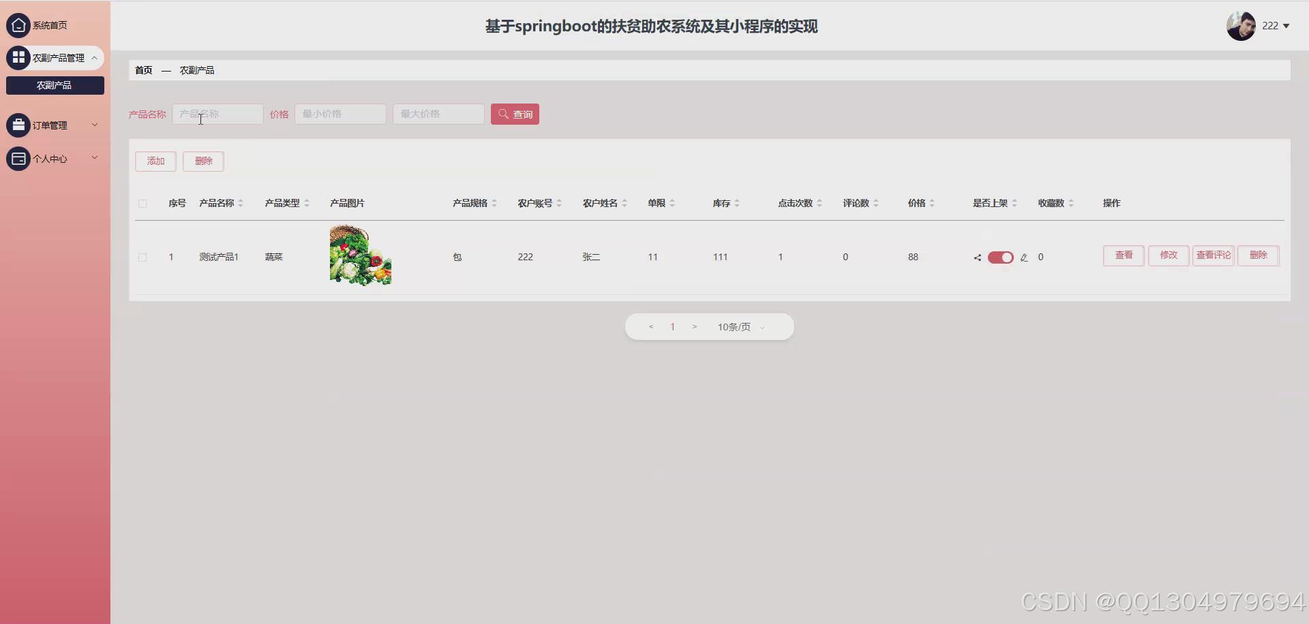Collapse the 农副产品管理 sidebar section
1309x624 pixels.
(x=95, y=57)
